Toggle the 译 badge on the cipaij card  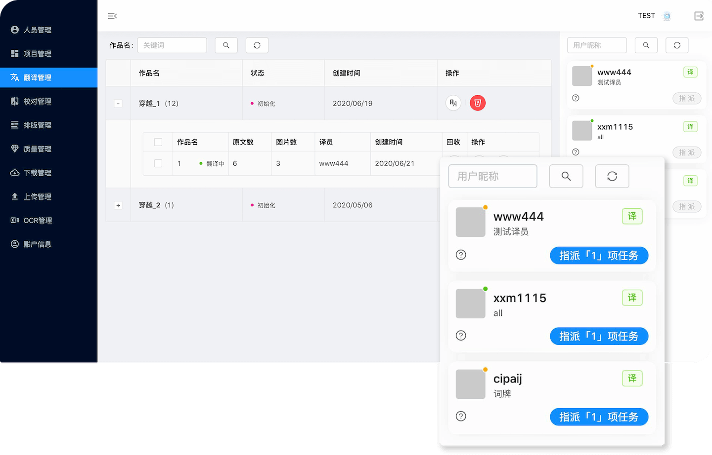632,379
